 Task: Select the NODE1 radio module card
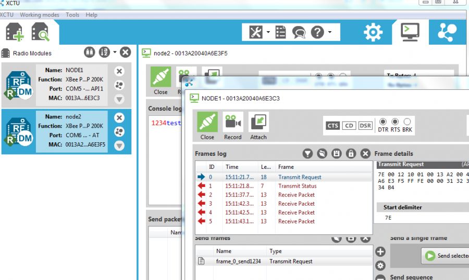click(66, 85)
